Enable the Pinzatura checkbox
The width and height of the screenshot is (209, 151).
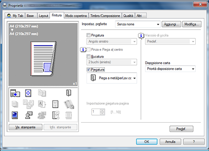[88, 35]
